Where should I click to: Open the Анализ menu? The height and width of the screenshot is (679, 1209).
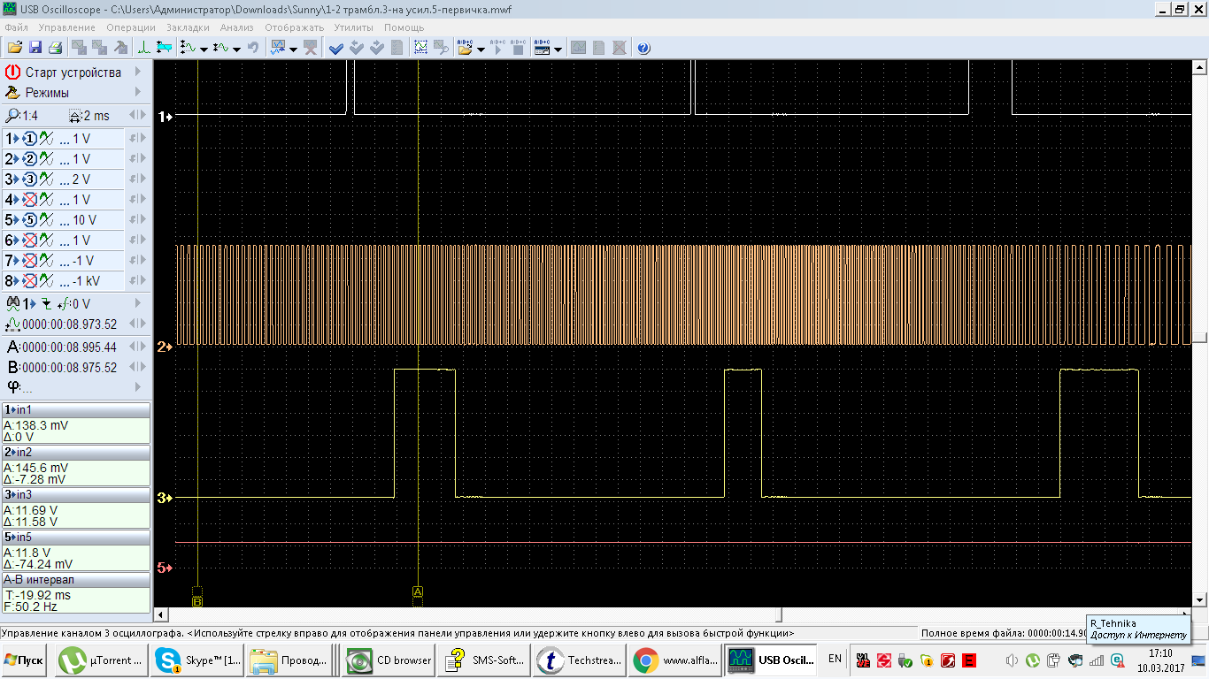236,27
